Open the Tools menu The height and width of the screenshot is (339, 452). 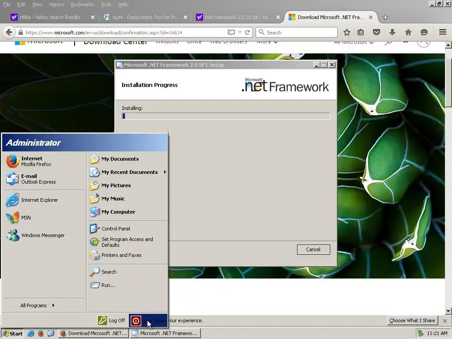[106, 4]
